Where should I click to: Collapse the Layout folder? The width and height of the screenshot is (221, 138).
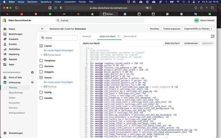click(41, 46)
